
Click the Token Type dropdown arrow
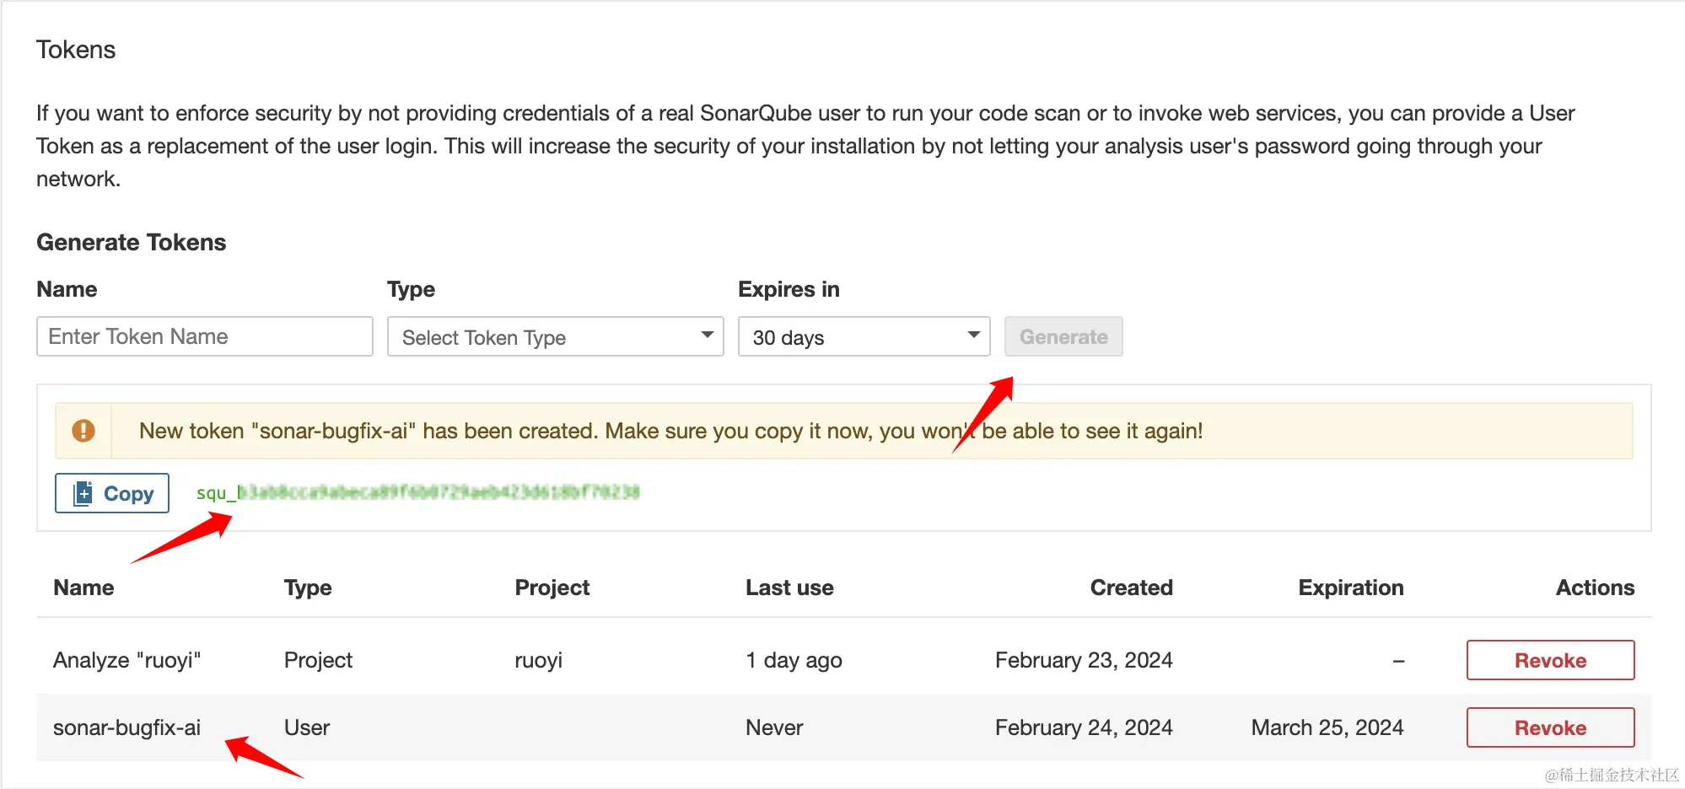pos(707,335)
